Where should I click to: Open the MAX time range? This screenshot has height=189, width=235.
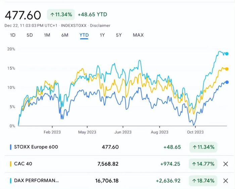click(x=138, y=35)
